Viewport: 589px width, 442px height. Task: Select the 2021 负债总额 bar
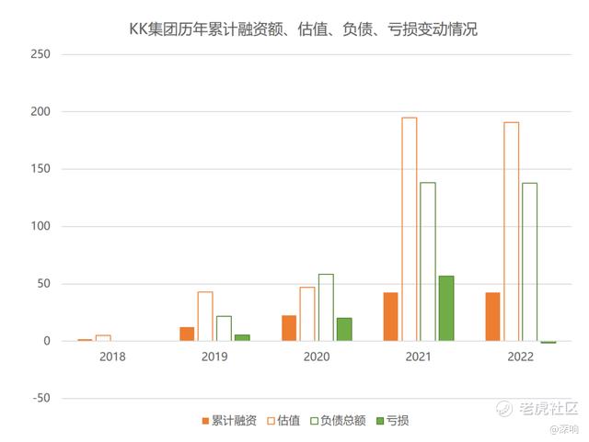(x=428, y=262)
